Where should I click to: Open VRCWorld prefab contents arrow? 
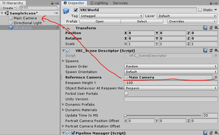pyautogui.click(x=58, y=27)
